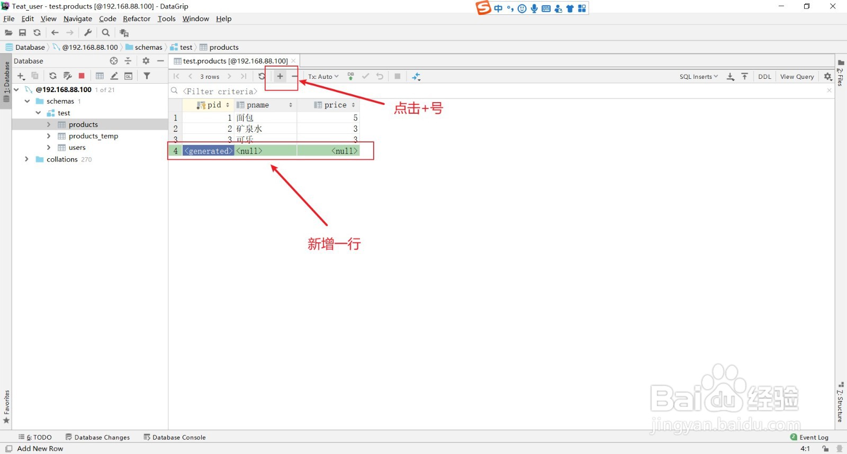
Task: Open the Tools menu
Action: [x=166, y=19]
